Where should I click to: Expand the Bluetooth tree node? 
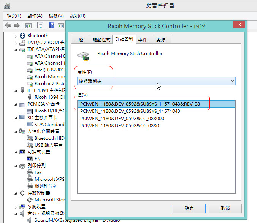[16, 36]
